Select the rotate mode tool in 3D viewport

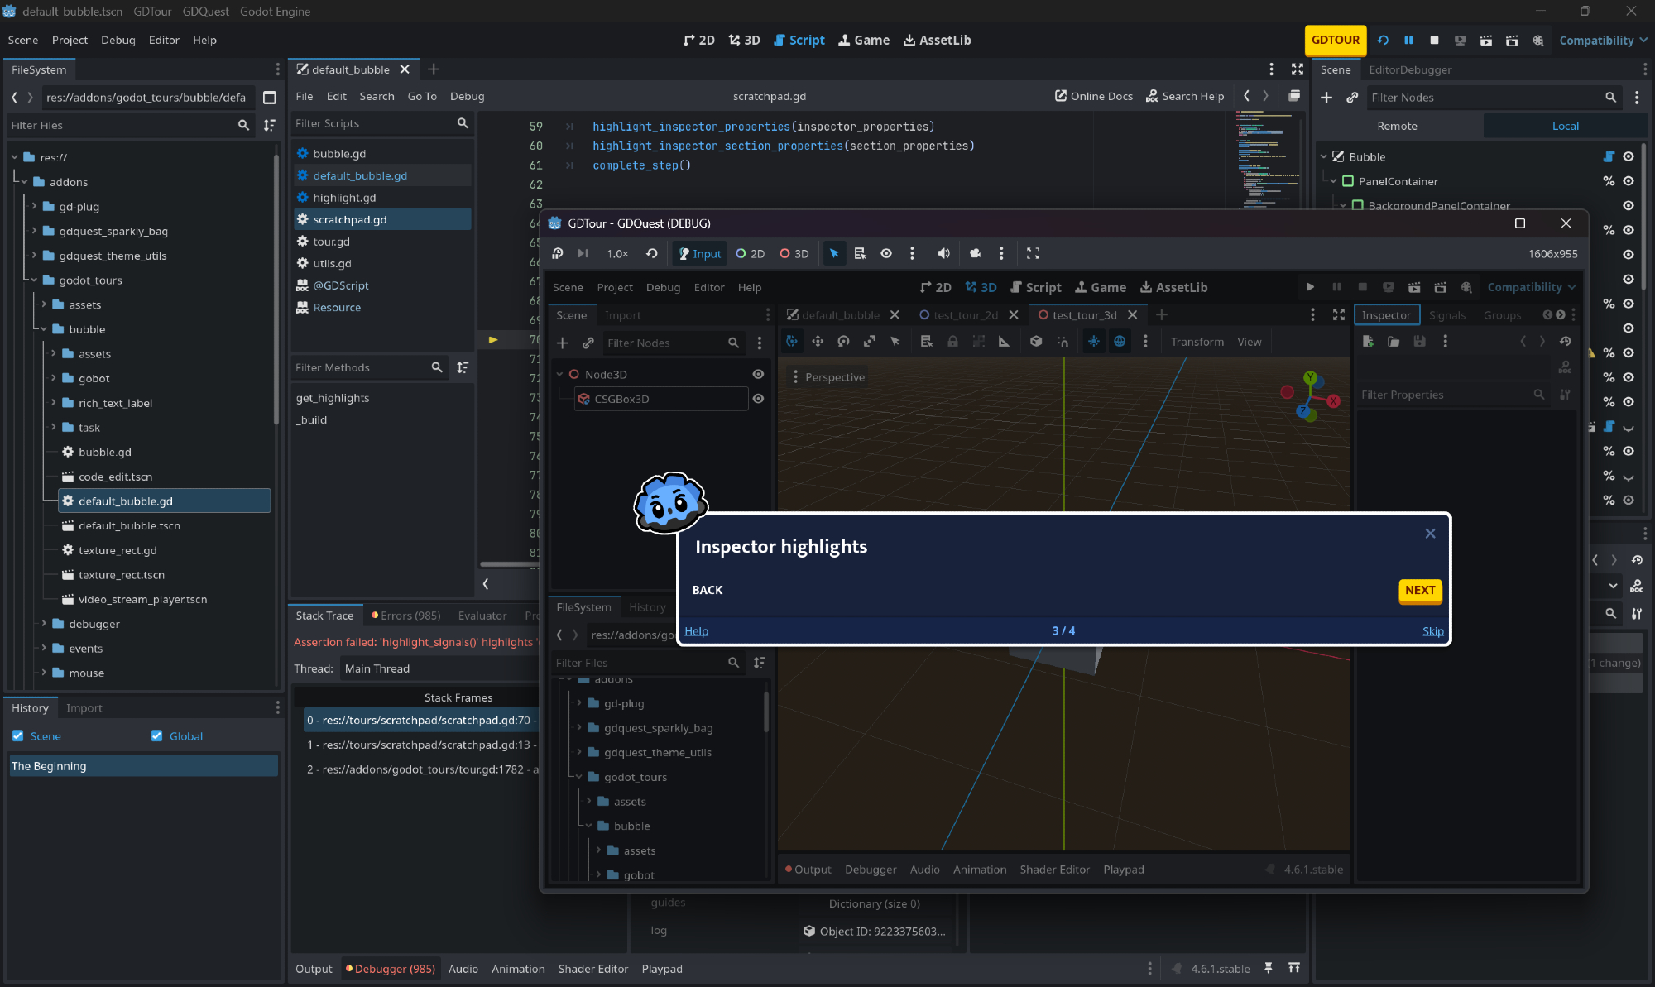(x=843, y=342)
